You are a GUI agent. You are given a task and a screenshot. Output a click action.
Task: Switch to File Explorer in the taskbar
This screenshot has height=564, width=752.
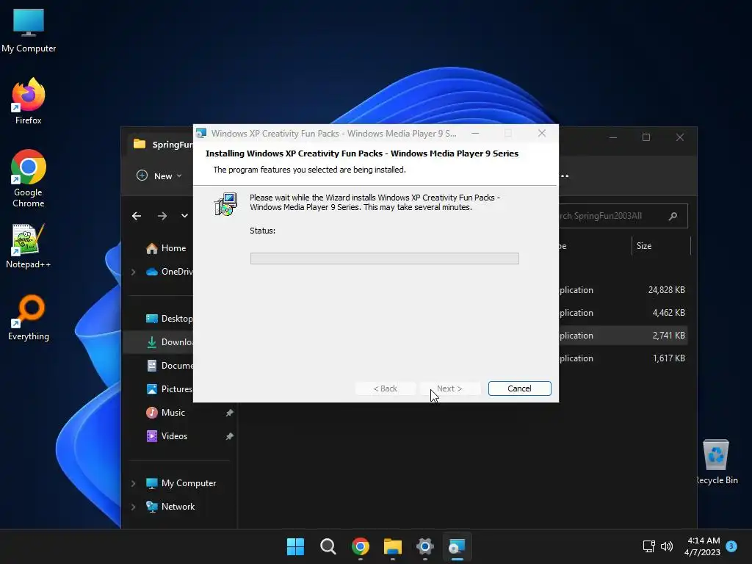[392, 546]
